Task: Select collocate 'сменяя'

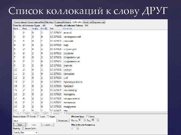Action: pyautogui.click(x=68, y=65)
